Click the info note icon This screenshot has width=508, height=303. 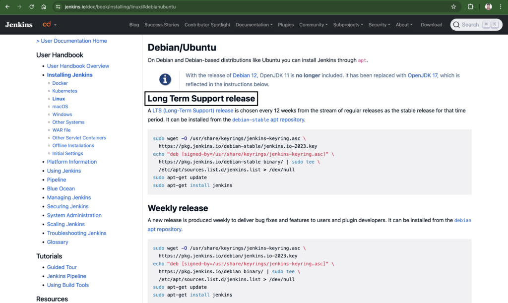click(165, 79)
